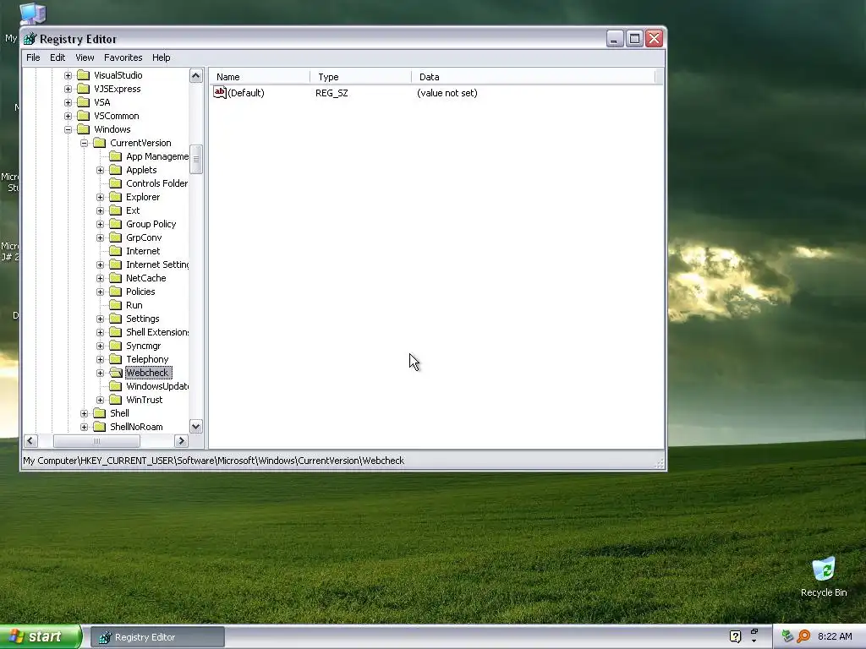Click the Ext folder icon

coord(115,210)
